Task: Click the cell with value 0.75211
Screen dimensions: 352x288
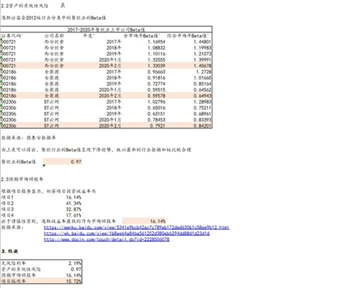Action: [x=203, y=108]
